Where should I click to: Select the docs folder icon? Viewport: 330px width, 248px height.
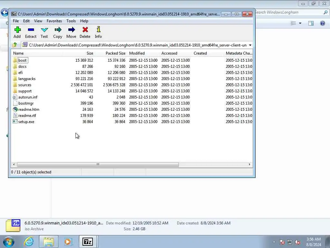pos(15,67)
